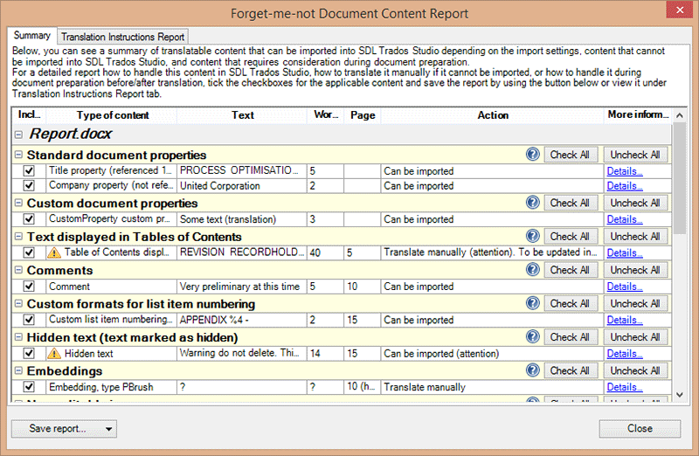Uncheck the Title property row checkbox
This screenshot has width=699, height=456.
tap(29, 170)
